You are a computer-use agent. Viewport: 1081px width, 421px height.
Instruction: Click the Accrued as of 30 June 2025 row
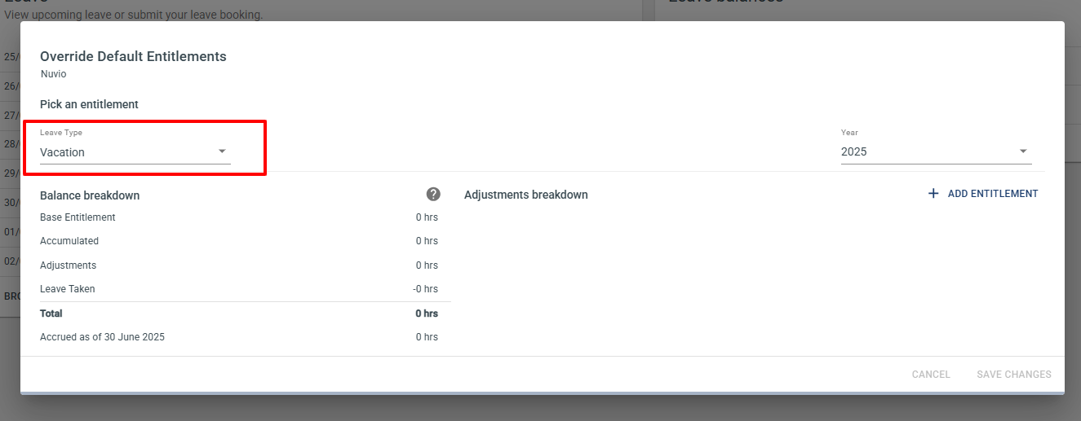[239, 337]
